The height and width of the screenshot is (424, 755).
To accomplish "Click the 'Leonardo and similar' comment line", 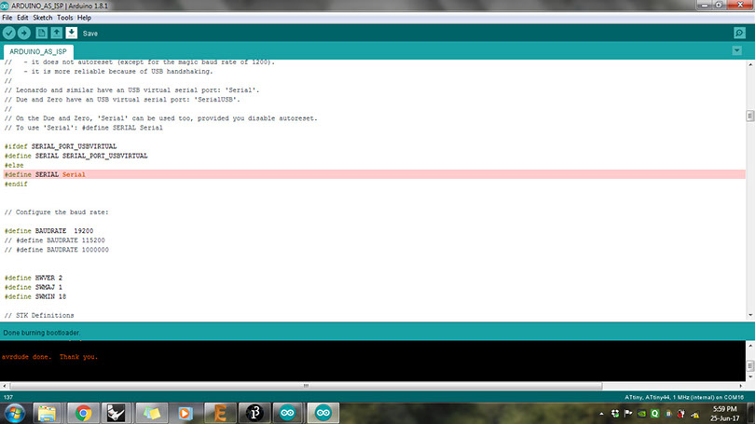I will coord(132,90).
